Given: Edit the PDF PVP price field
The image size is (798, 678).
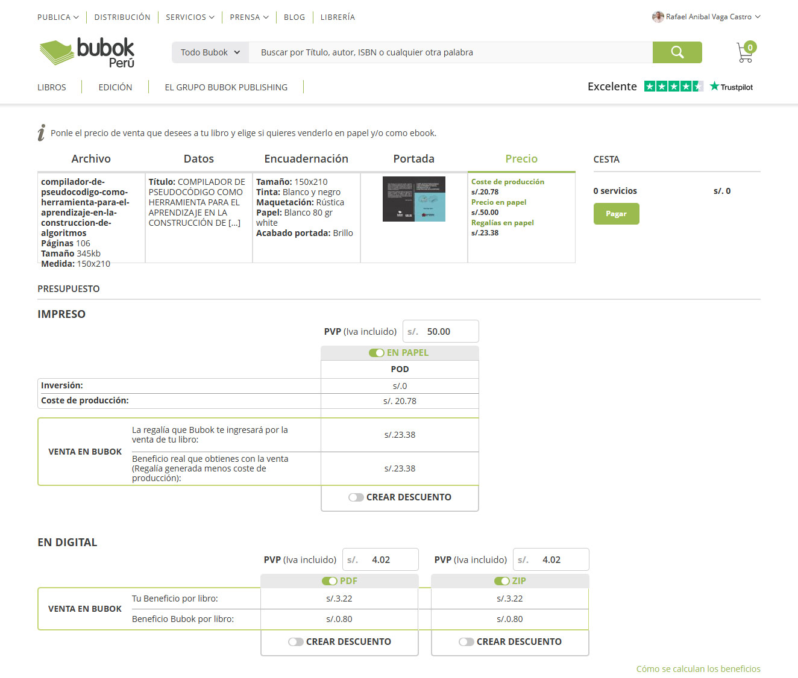Looking at the screenshot, I should 380,560.
